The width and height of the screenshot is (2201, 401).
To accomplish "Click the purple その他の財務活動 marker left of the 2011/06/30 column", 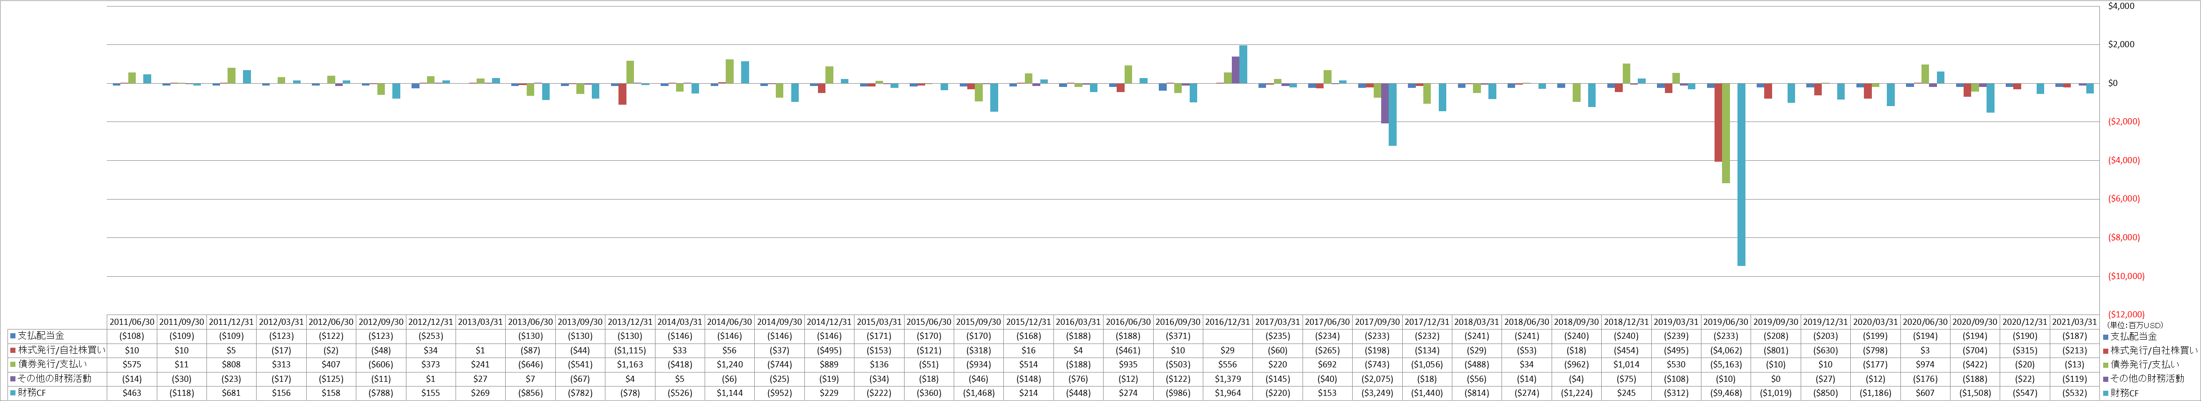I will 13,379.
